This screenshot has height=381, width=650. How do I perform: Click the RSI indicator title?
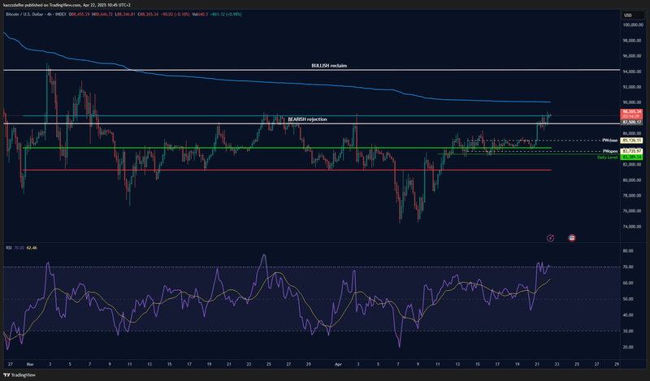click(x=9, y=248)
